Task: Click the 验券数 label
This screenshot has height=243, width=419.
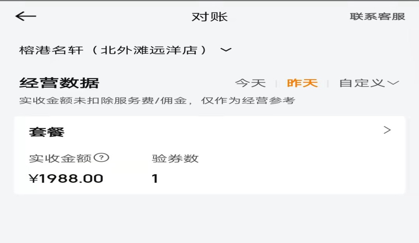Action: click(x=175, y=159)
